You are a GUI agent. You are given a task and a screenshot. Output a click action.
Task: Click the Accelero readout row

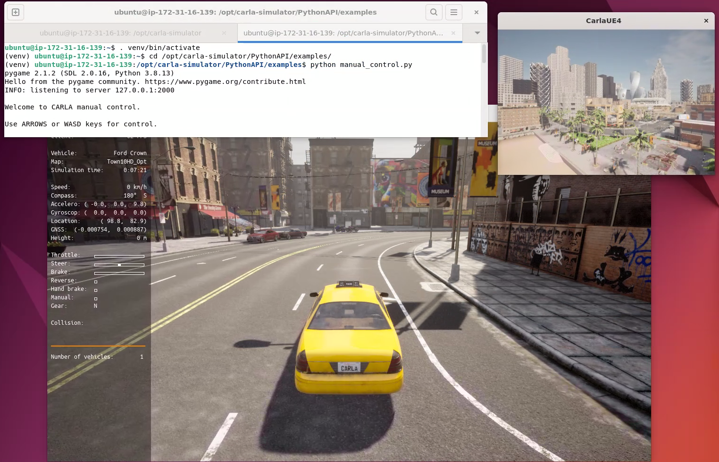(x=99, y=204)
